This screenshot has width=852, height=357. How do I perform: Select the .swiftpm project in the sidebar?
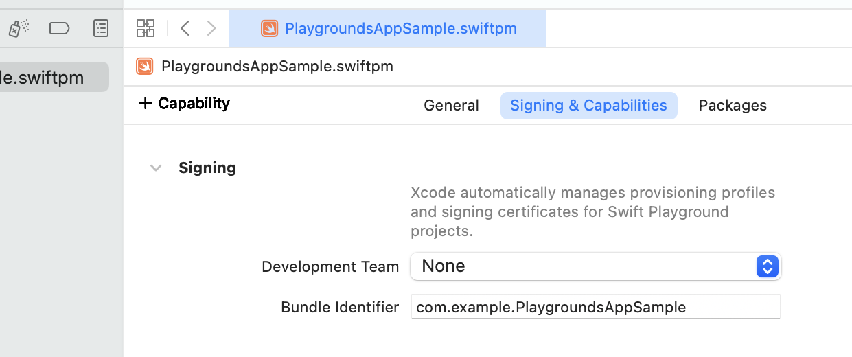(48, 77)
